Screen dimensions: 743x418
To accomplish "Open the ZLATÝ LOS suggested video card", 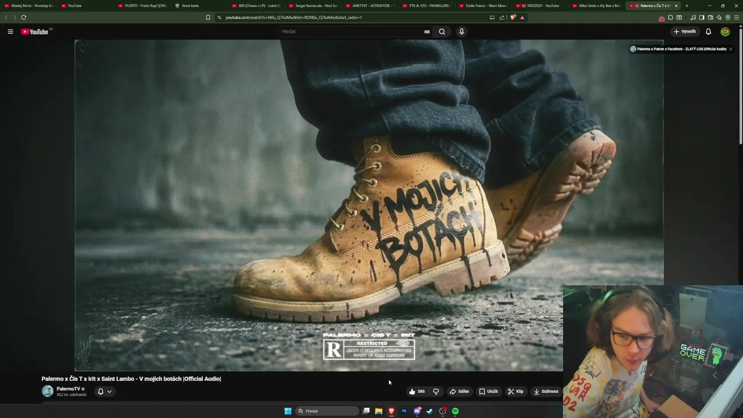I will [678, 49].
